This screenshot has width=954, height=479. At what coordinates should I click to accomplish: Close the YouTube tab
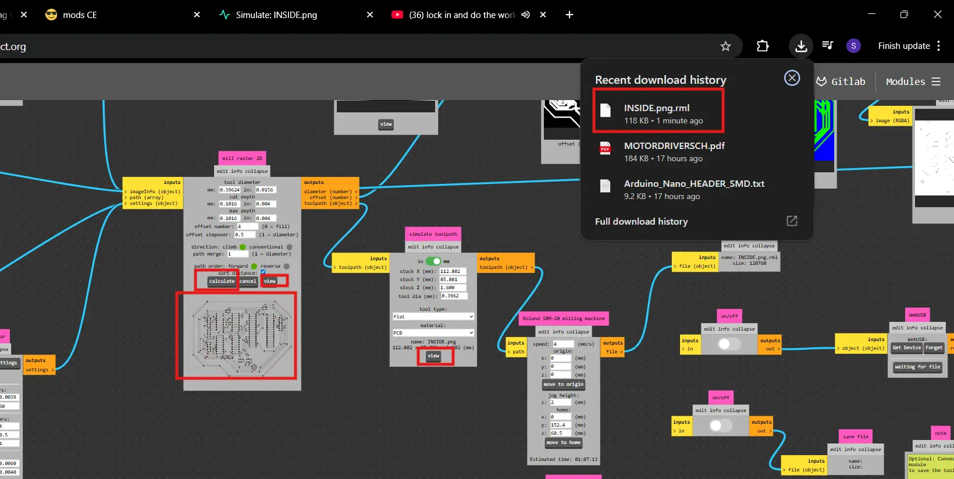tap(543, 15)
